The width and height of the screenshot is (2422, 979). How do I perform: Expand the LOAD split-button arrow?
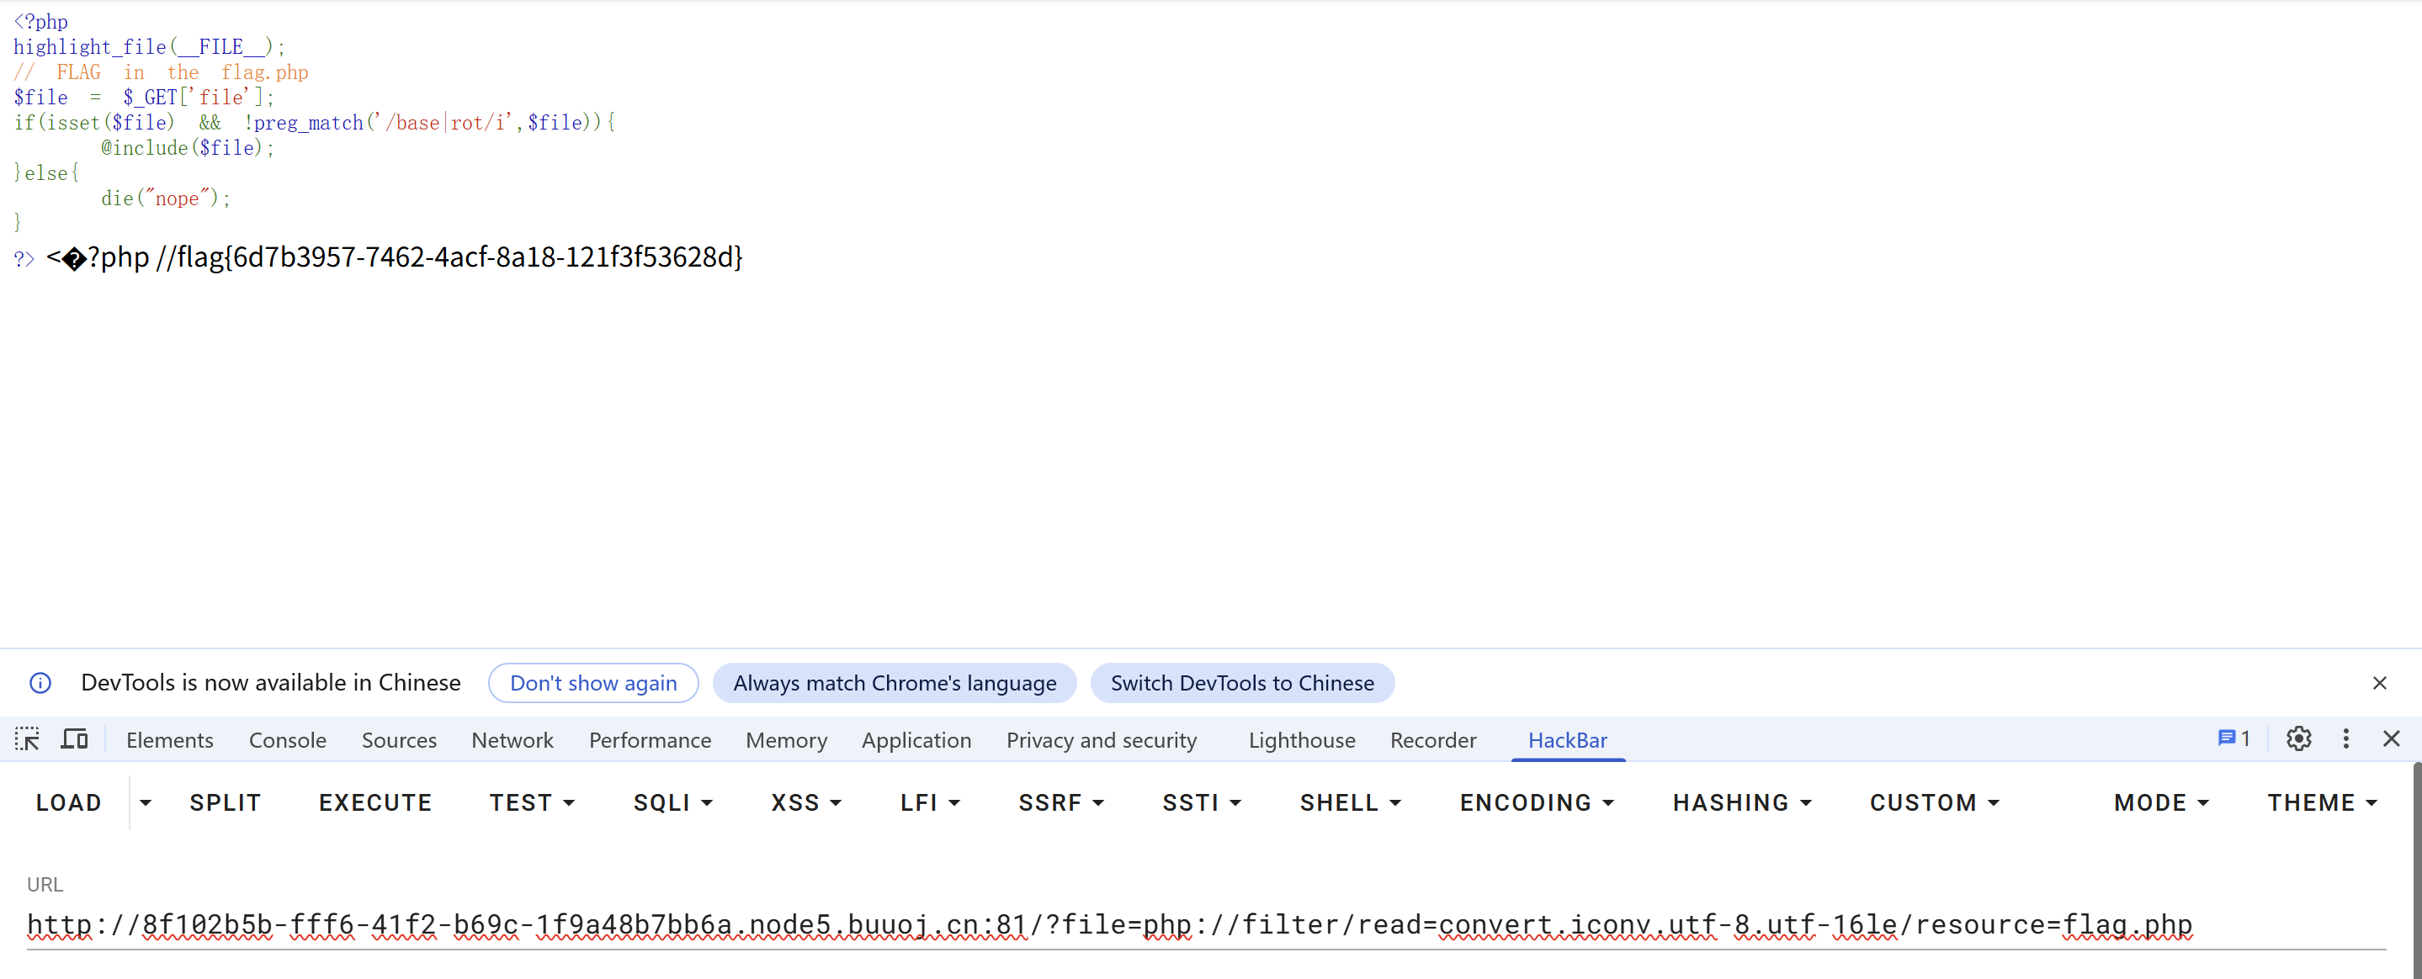[145, 802]
